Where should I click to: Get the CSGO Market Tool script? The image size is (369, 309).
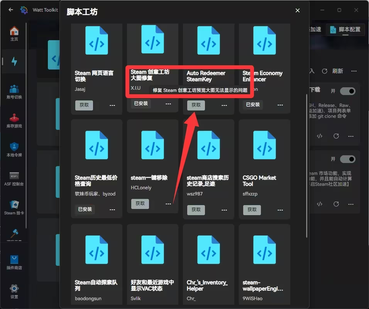(252, 210)
